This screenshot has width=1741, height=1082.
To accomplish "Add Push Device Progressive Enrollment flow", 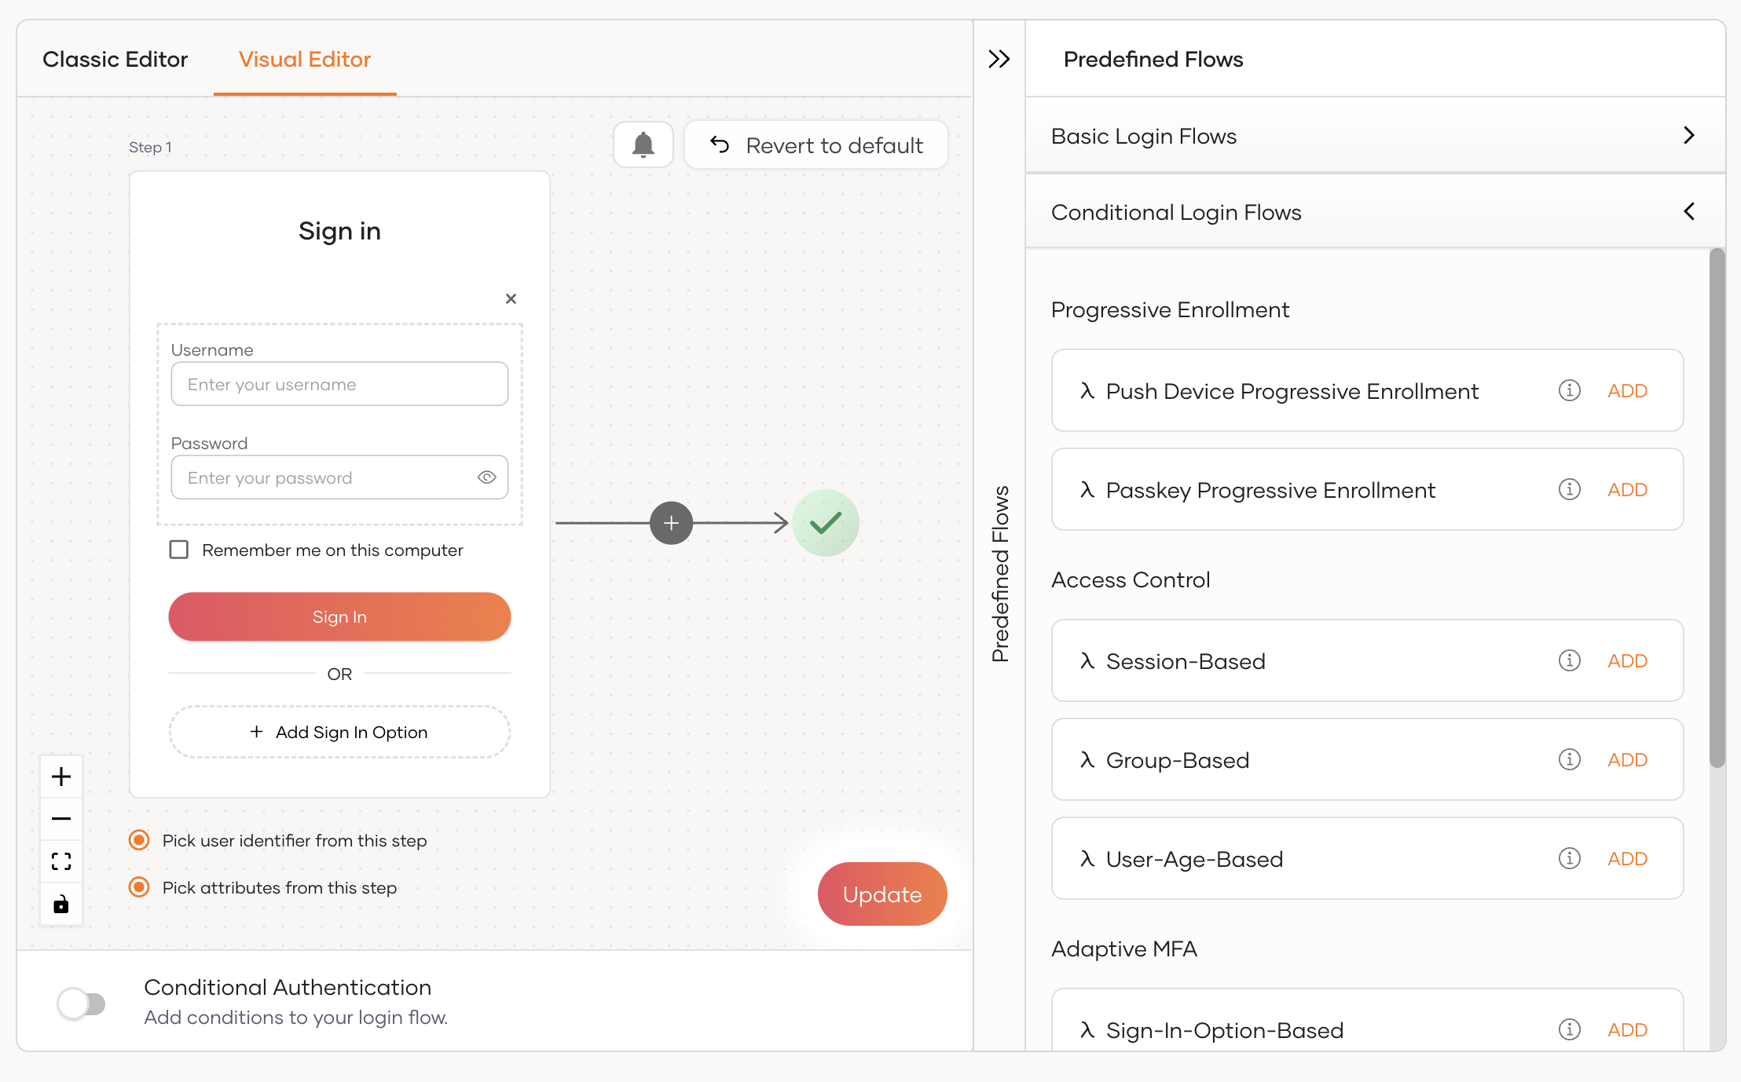I will 1627,390.
